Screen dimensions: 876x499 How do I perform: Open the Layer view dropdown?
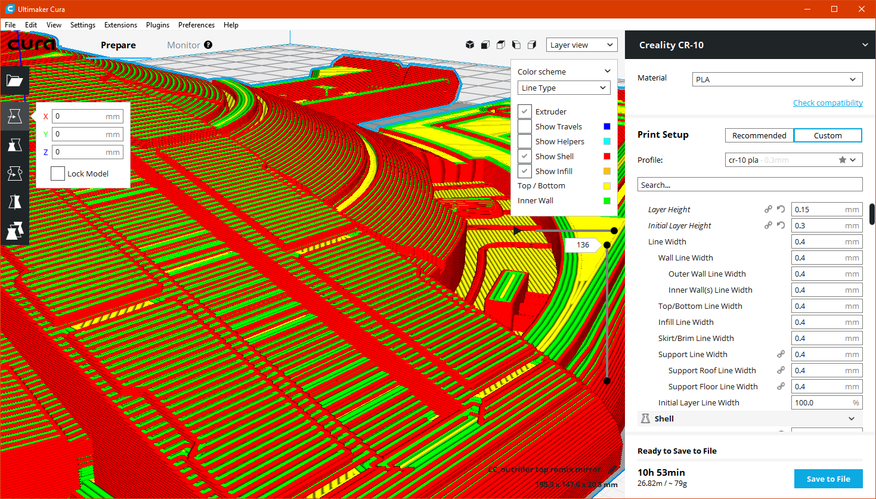[x=581, y=45]
